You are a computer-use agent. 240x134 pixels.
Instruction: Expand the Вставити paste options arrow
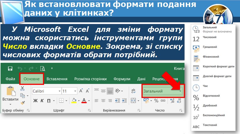pyautogui.click(x=10, y=104)
